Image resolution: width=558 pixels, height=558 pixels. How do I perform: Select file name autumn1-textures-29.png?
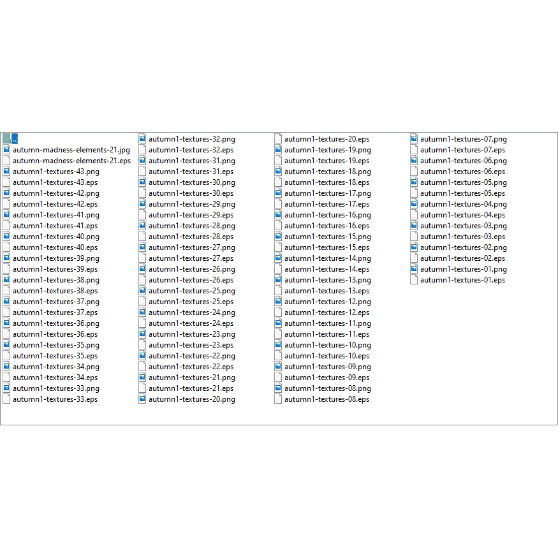pyautogui.click(x=192, y=204)
